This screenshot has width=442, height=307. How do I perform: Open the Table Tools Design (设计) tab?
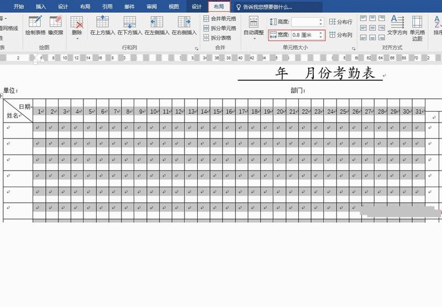pos(197,7)
